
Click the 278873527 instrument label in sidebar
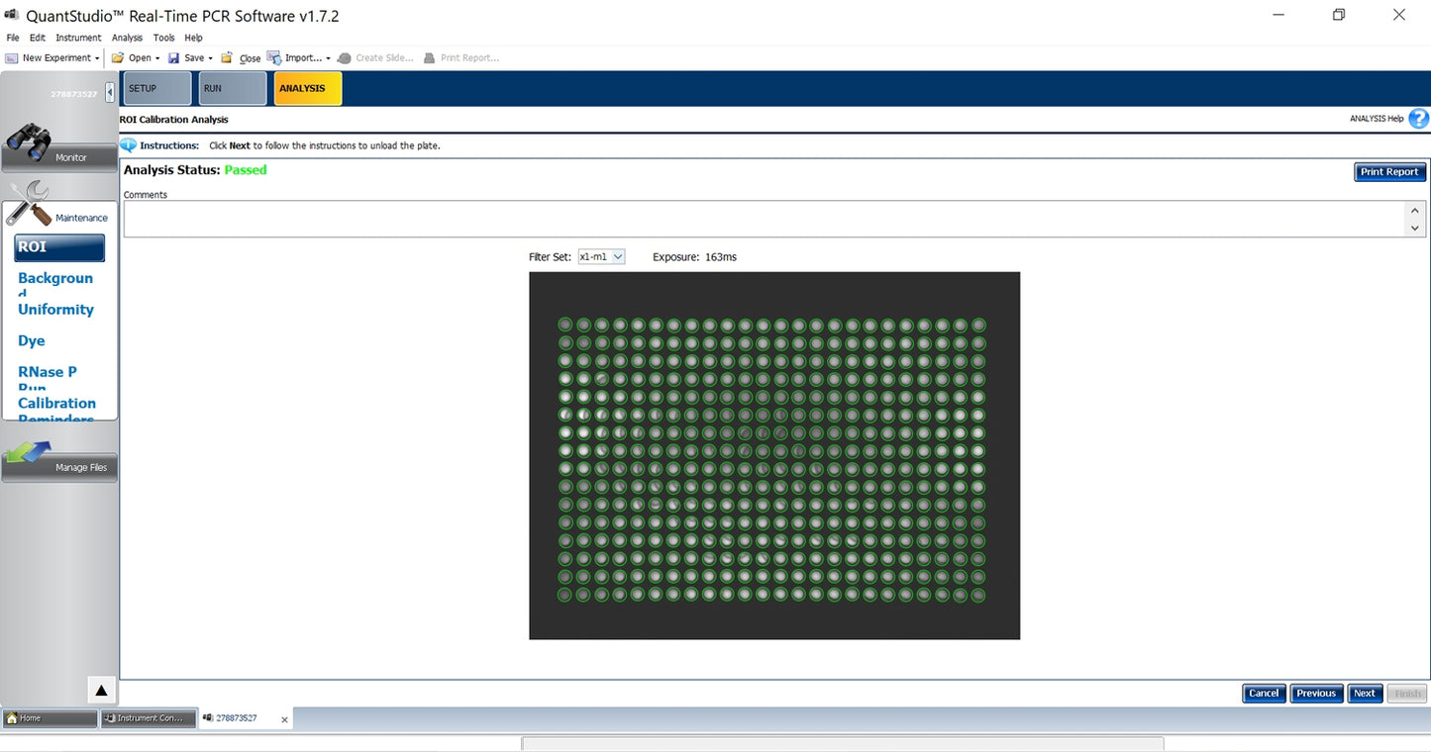tap(74, 94)
